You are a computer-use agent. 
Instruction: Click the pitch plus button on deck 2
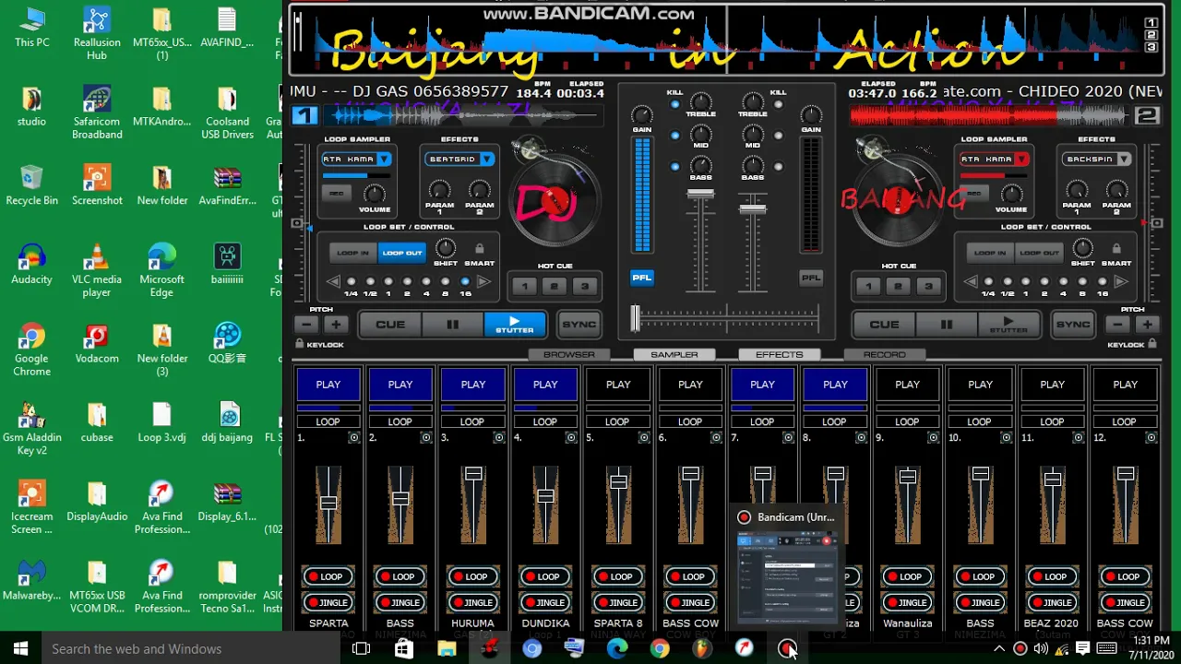[1148, 325]
